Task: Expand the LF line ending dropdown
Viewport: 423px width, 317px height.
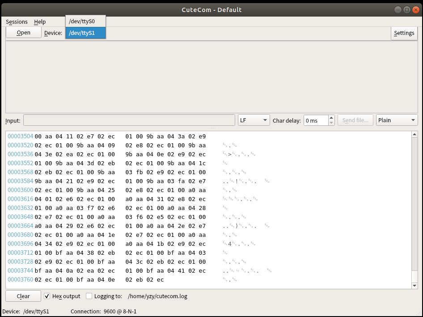Action: pyautogui.click(x=254, y=120)
